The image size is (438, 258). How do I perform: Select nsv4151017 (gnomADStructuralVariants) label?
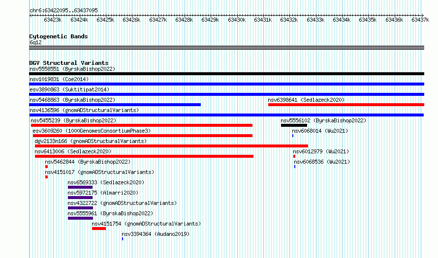[99, 172]
